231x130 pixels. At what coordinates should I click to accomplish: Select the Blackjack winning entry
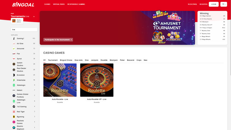[212, 22]
